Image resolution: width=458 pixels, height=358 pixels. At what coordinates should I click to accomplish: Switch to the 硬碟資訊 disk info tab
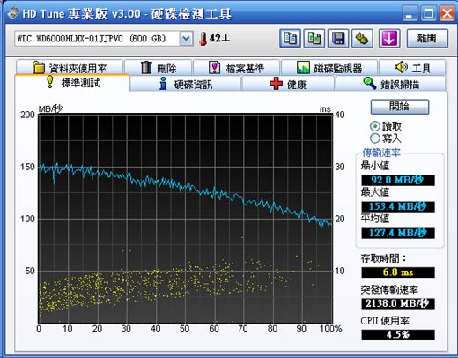click(x=185, y=84)
